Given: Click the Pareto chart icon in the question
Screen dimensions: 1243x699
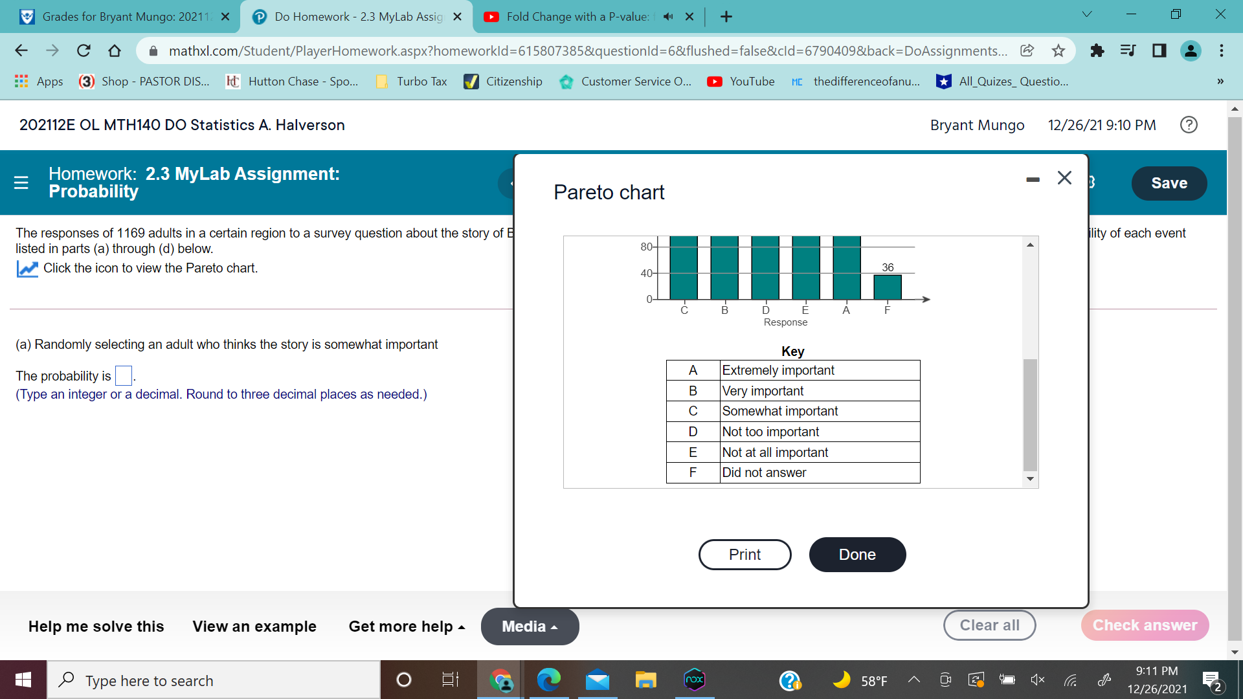Looking at the screenshot, I should [x=27, y=268].
